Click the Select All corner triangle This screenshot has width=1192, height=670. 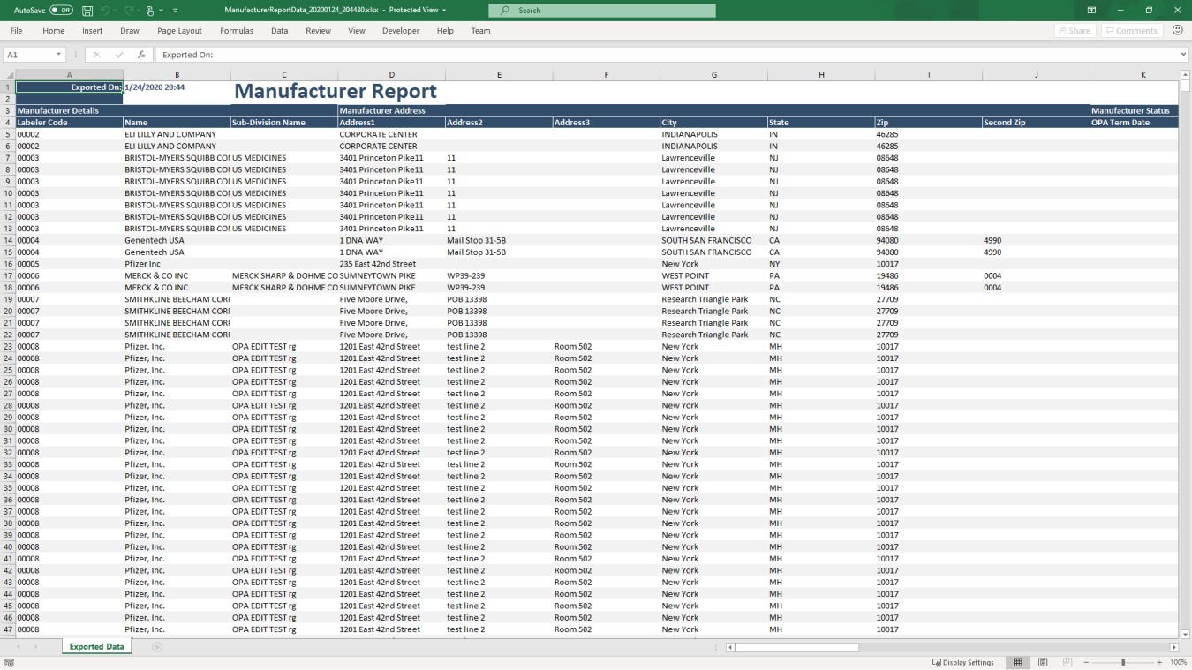coord(8,75)
